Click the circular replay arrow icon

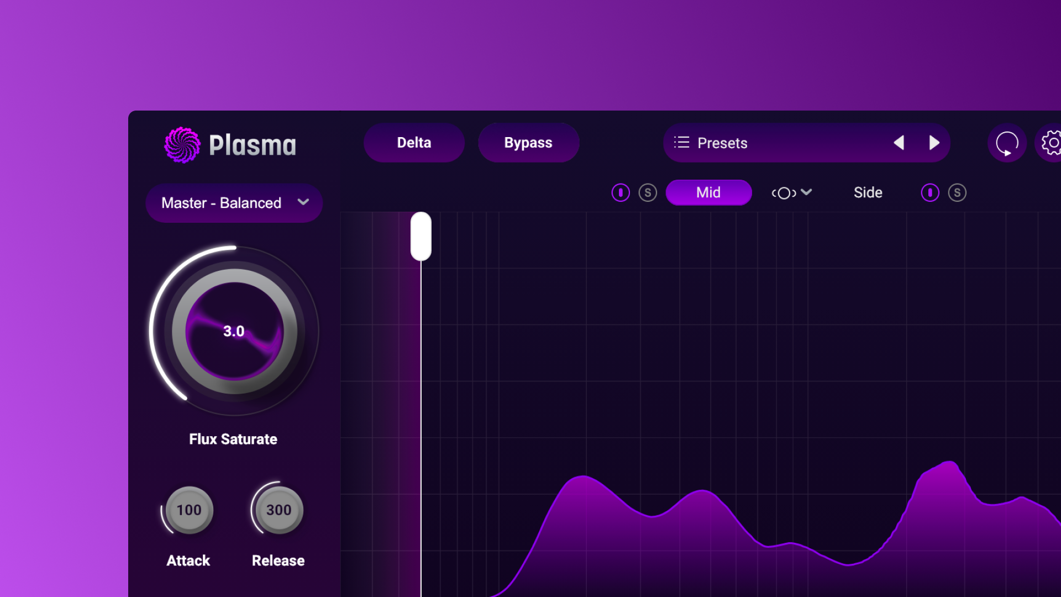[1007, 143]
